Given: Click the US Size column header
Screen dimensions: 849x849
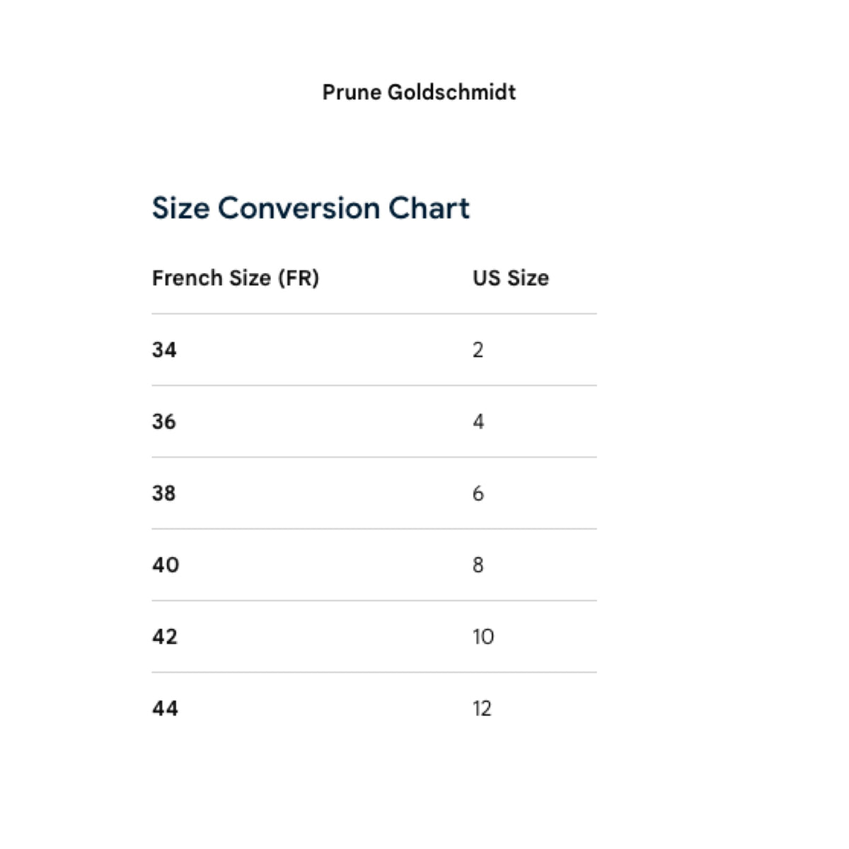Looking at the screenshot, I should (x=511, y=278).
